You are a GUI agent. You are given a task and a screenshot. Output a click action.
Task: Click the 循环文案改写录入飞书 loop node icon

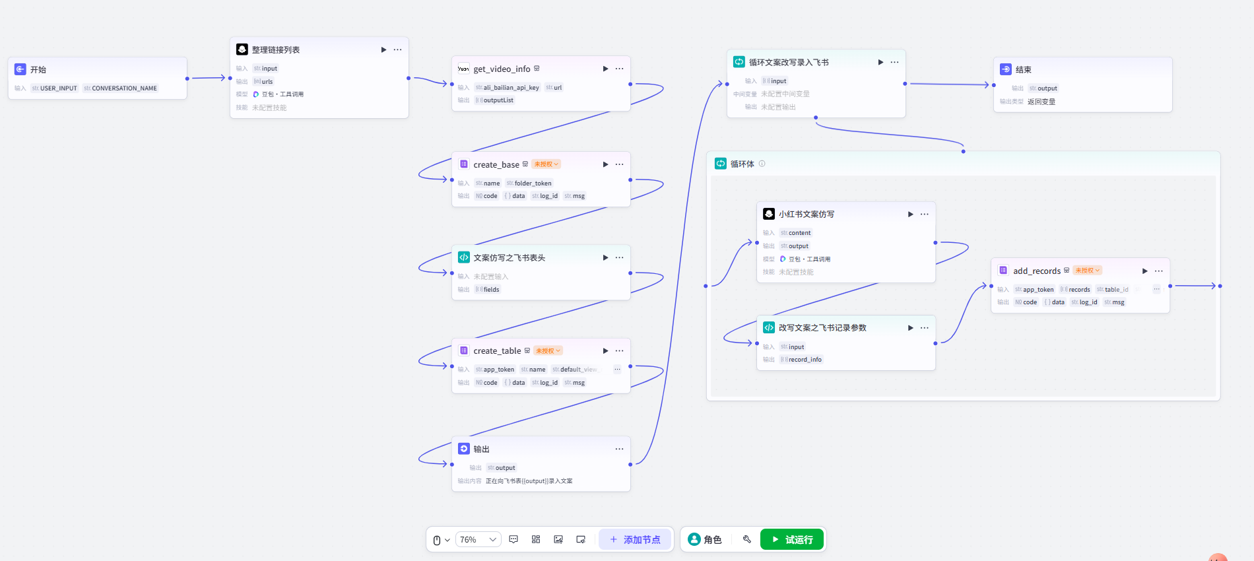(x=739, y=62)
